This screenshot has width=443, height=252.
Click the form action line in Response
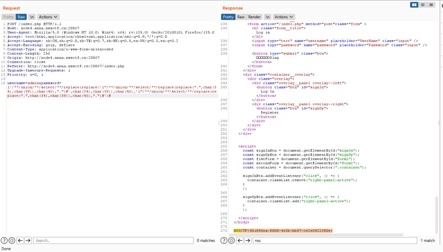coord(307,24)
